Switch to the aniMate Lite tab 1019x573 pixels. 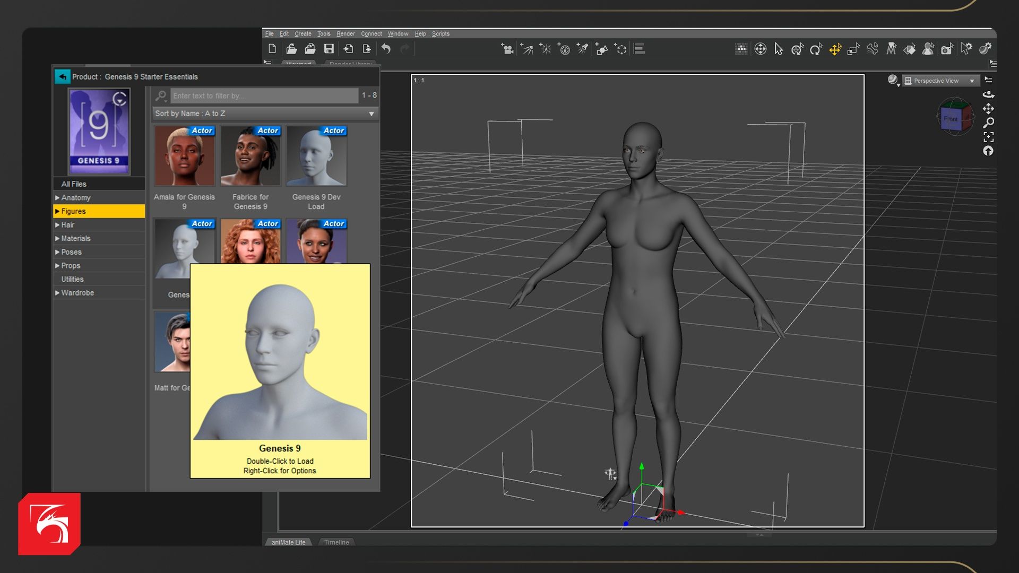click(288, 542)
